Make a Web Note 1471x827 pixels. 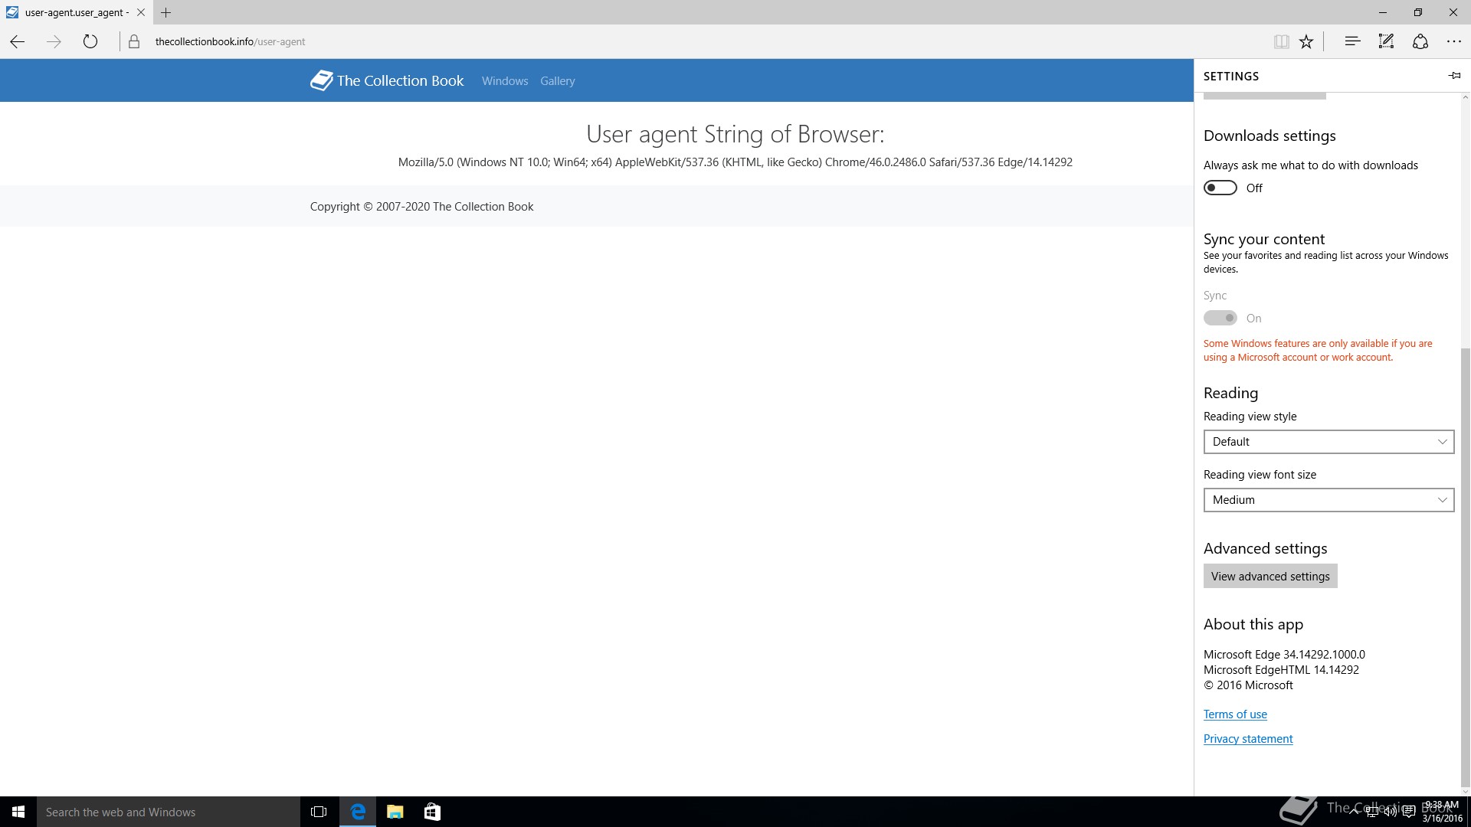[x=1386, y=41]
